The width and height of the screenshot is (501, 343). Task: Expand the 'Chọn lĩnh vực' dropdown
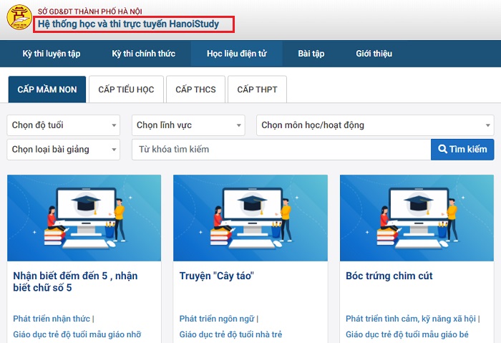(x=188, y=125)
